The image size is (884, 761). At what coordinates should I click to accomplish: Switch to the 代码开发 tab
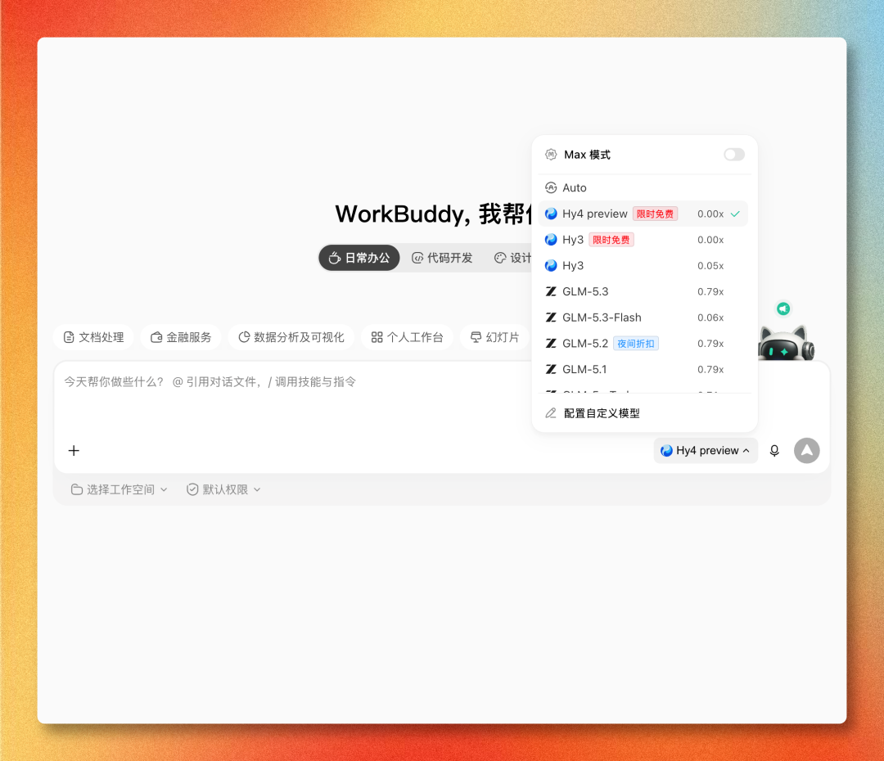(x=442, y=258)
